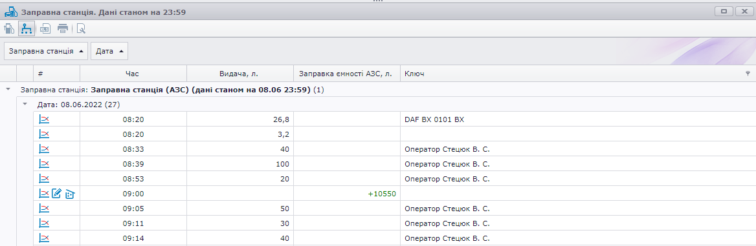Screen dimensions: 756x246
Task: Select 'Оператор Стецюк В. С.' in 08:39 row
Action: tap(447, 164)
